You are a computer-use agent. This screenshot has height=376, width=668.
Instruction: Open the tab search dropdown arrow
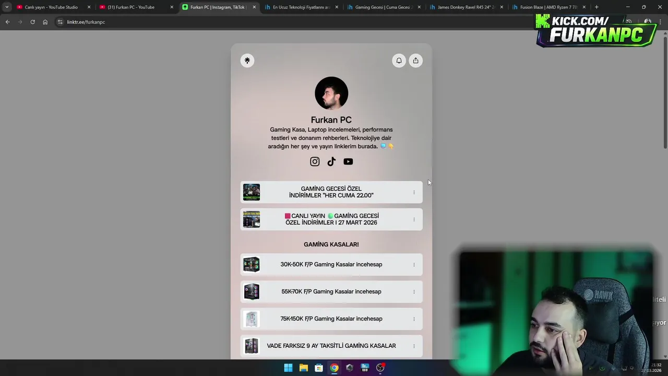coord(7,7)
